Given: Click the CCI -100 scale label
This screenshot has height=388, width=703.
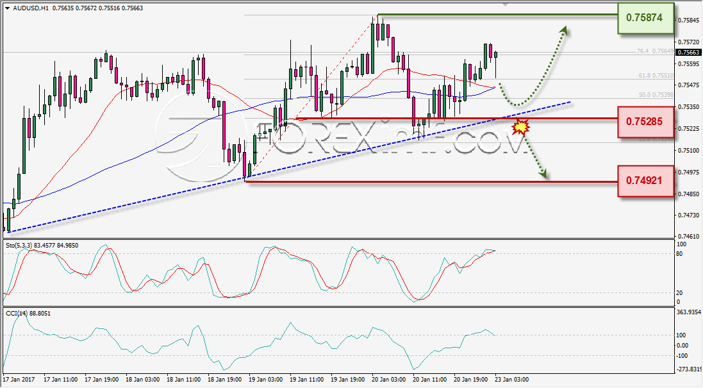Looking at the screenshot, I should pyautogui.click(x=681, y=356).
